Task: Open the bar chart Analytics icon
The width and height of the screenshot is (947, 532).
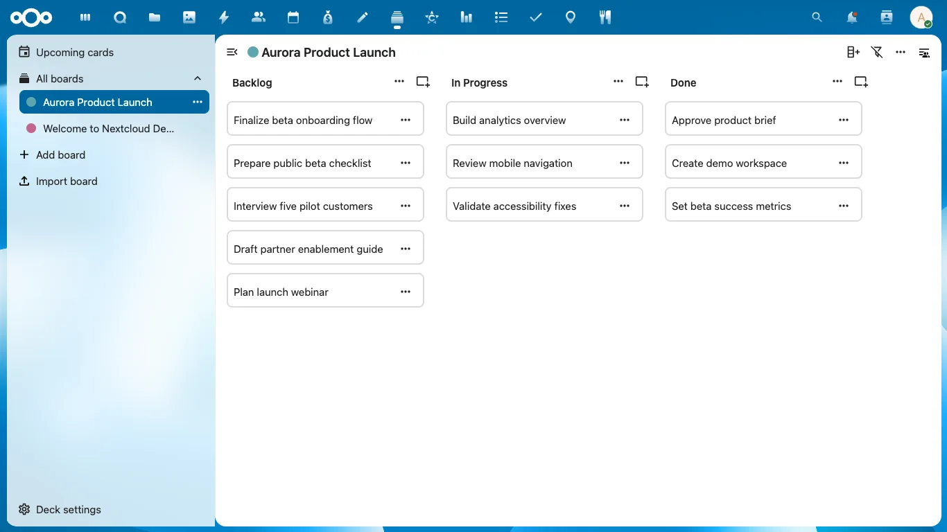Action: point(467,17)
